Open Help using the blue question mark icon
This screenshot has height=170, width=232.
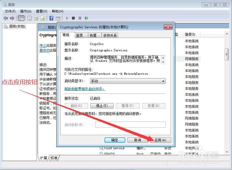point(51,18)
